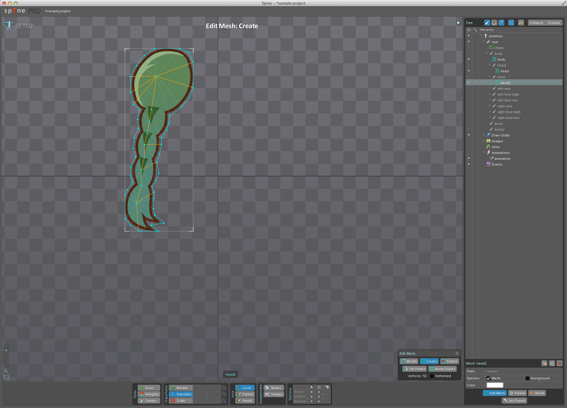This screenshot has width=567, height=408.
Task: Toggle the Deformed checkbox
Action: pos(432,376)
